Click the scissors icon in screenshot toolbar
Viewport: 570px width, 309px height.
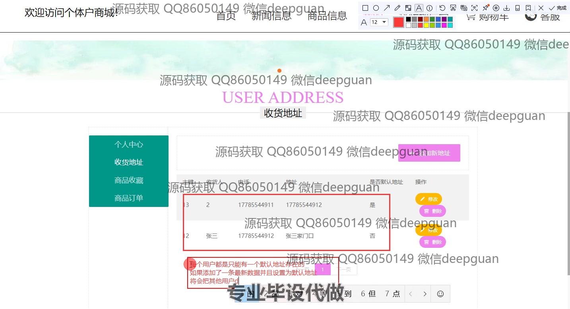coord(453,8)
